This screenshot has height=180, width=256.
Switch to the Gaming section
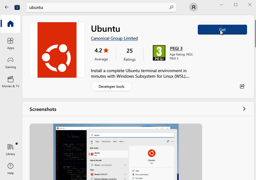(10, 63)
